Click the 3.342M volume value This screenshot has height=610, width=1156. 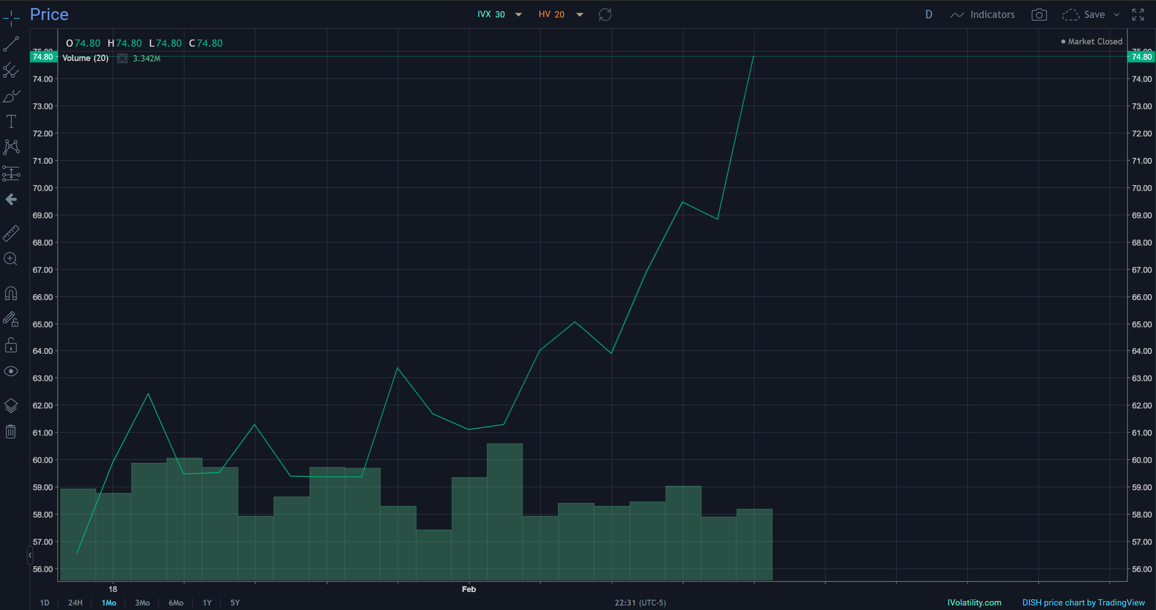click(x=146, y=58)
